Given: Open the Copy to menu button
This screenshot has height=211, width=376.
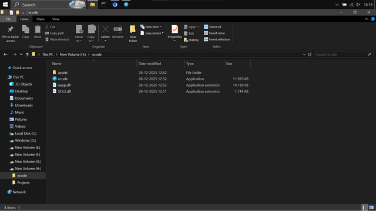Looking at the screenshot, I should (x=91, y=34).
